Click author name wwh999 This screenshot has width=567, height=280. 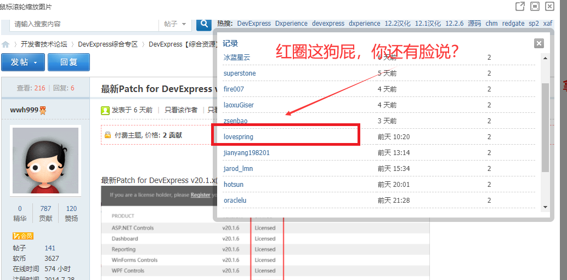(24, 110)
